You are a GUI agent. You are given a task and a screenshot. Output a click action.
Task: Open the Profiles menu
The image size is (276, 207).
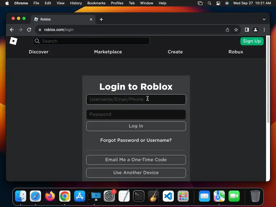click(x=117, y=3)
